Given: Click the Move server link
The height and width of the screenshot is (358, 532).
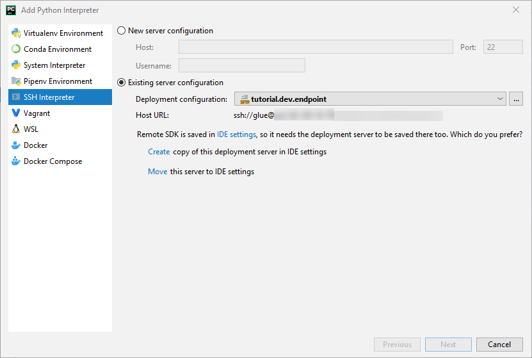Looking at the screenshot, I should (157, 172).
